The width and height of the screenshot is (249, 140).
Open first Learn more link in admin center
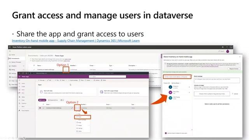coord(68,59)
